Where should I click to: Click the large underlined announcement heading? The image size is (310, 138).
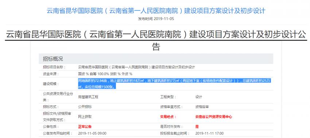point(156,41)
